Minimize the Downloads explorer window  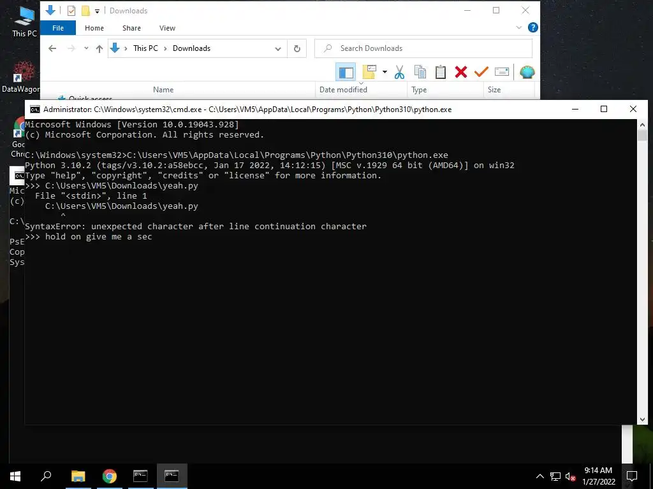467,10
